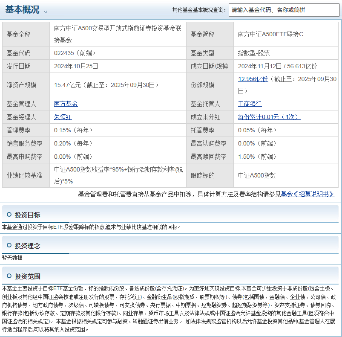342x337 pixels.
Task: Click the circle bullet beside 投资理念
Action: click(9, 245)
